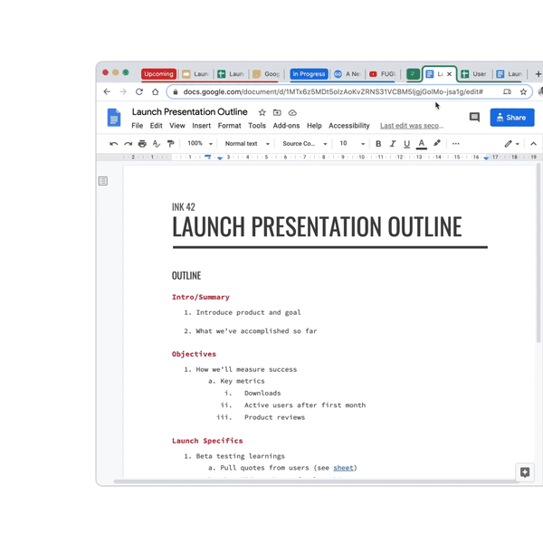Open a new browser tab with plus

coord(538,74)
